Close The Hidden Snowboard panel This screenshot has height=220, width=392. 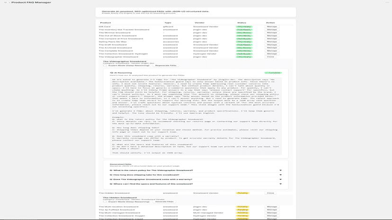coord(270,193)
